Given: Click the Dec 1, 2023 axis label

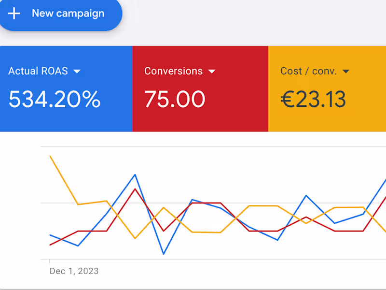Looking at the screenshot, I should pos(74,271).
